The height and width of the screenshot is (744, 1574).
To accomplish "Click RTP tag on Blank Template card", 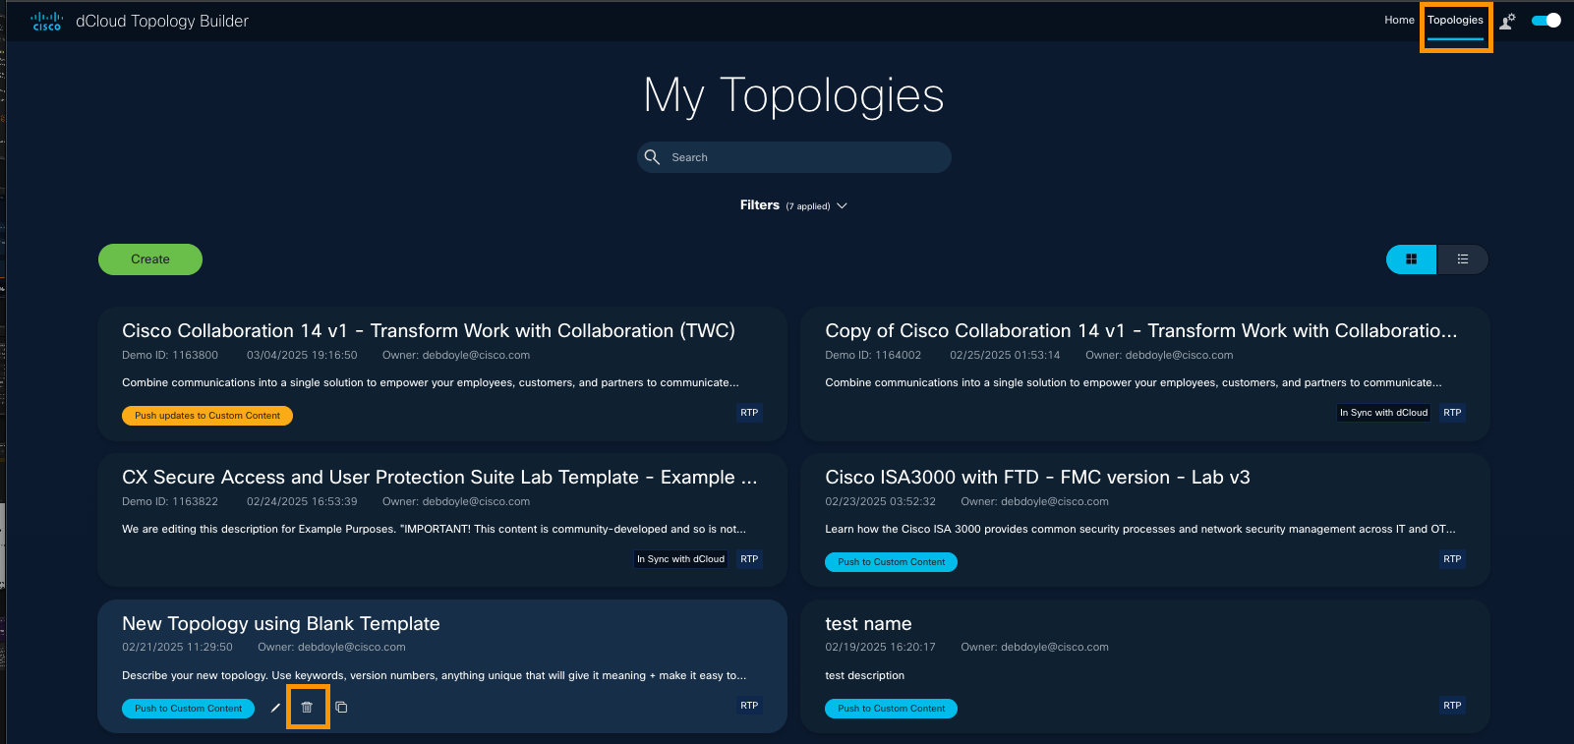I will click(x=749, y=706).
